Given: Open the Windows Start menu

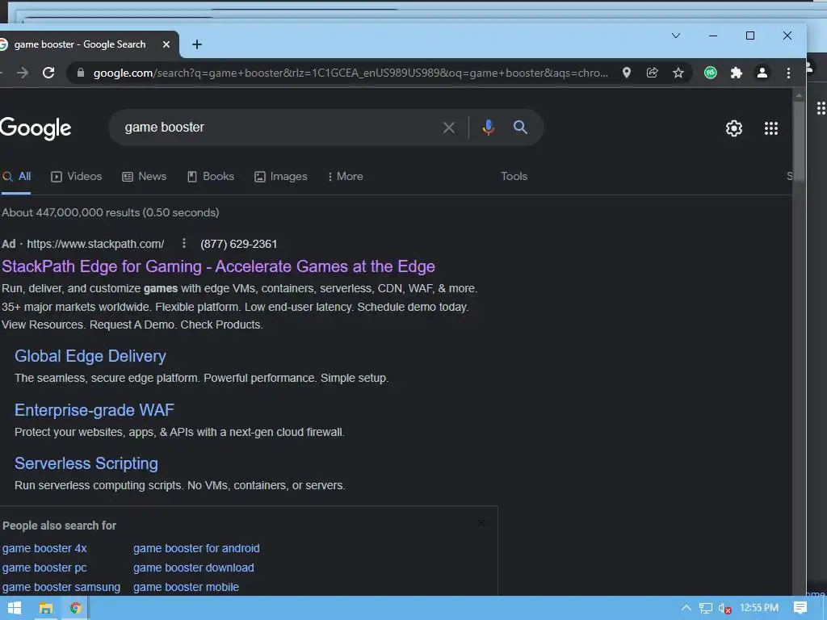Looking at the screenshot, I should tap(14, 608).
